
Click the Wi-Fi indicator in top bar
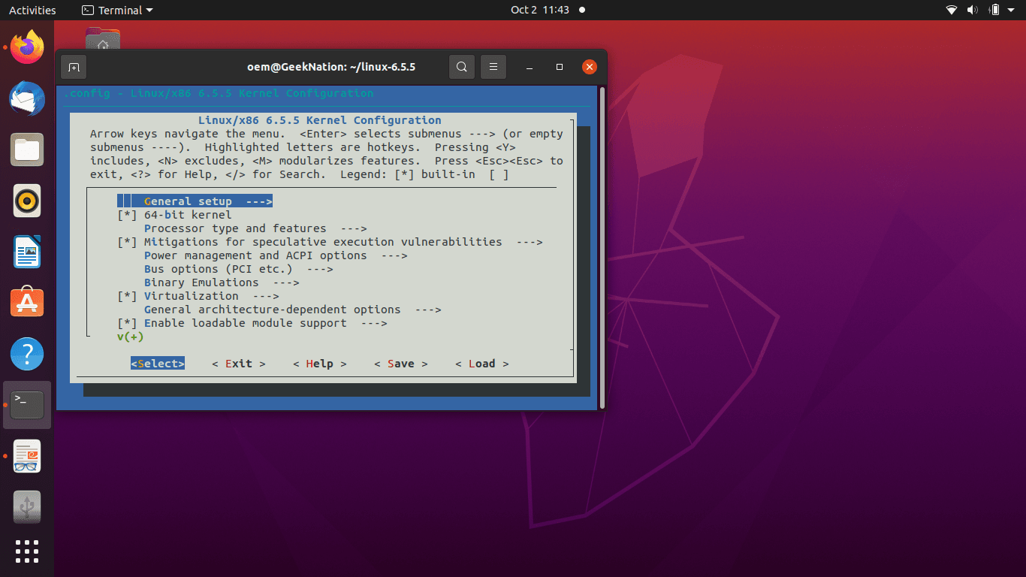(952, 10)
